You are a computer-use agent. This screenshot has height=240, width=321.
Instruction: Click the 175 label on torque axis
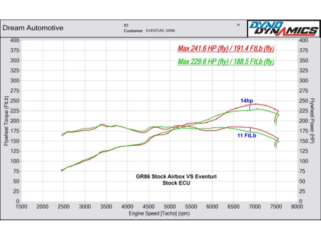(15, 131)
